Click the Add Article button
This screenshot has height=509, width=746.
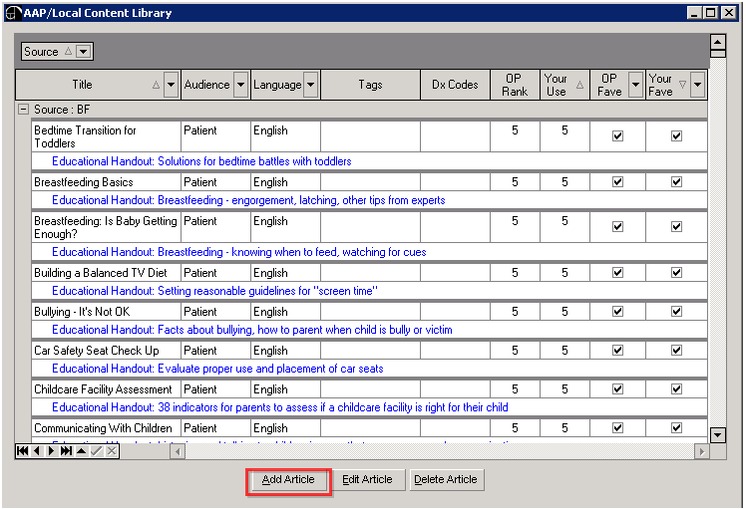288,479
